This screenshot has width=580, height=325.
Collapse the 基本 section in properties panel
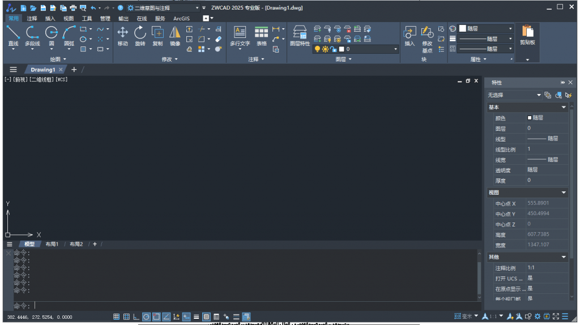pos(564,107)
